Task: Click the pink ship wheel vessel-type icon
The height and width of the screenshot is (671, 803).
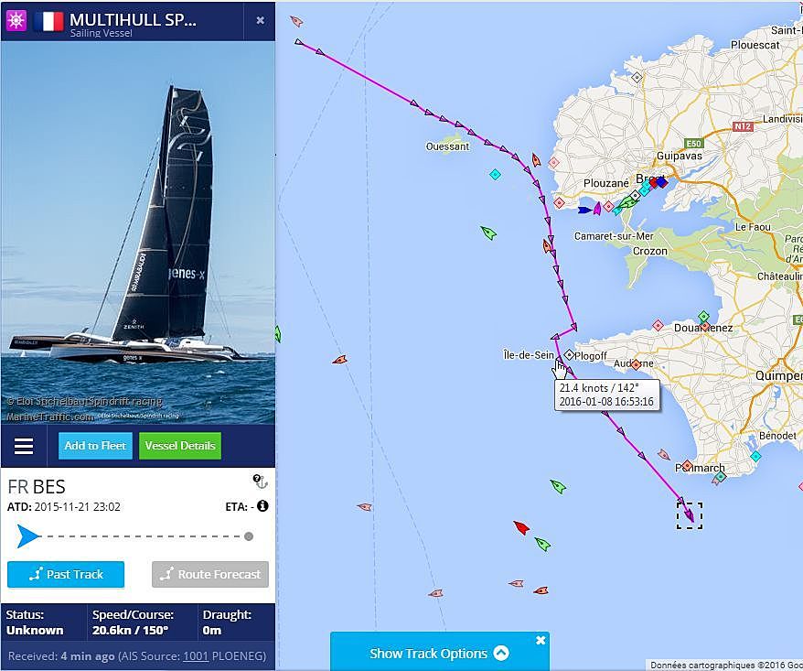Action: point(16,20)
